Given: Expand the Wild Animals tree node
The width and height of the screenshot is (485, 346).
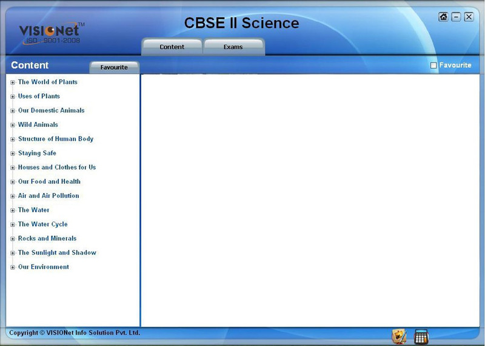Looking at the screenshot, I should (x=13, y=125).
